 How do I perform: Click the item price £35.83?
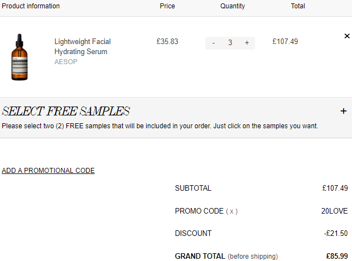click(x=167, y=41)
